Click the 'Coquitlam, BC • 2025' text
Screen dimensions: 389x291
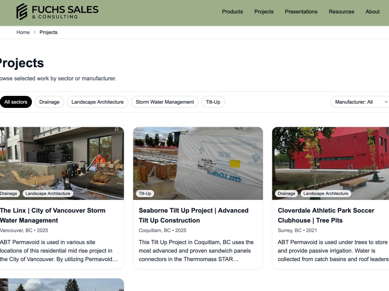click(x=163, y=230)
